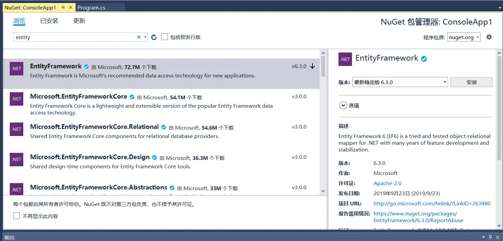Select Microsoft.EntityFrameworkCore.Relational package title
503x241 pixels.
tap(94, 127)
